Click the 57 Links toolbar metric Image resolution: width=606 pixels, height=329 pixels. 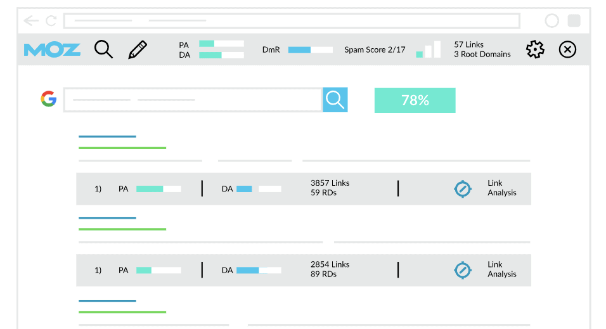pyautogui.click(x=468, y=44)
